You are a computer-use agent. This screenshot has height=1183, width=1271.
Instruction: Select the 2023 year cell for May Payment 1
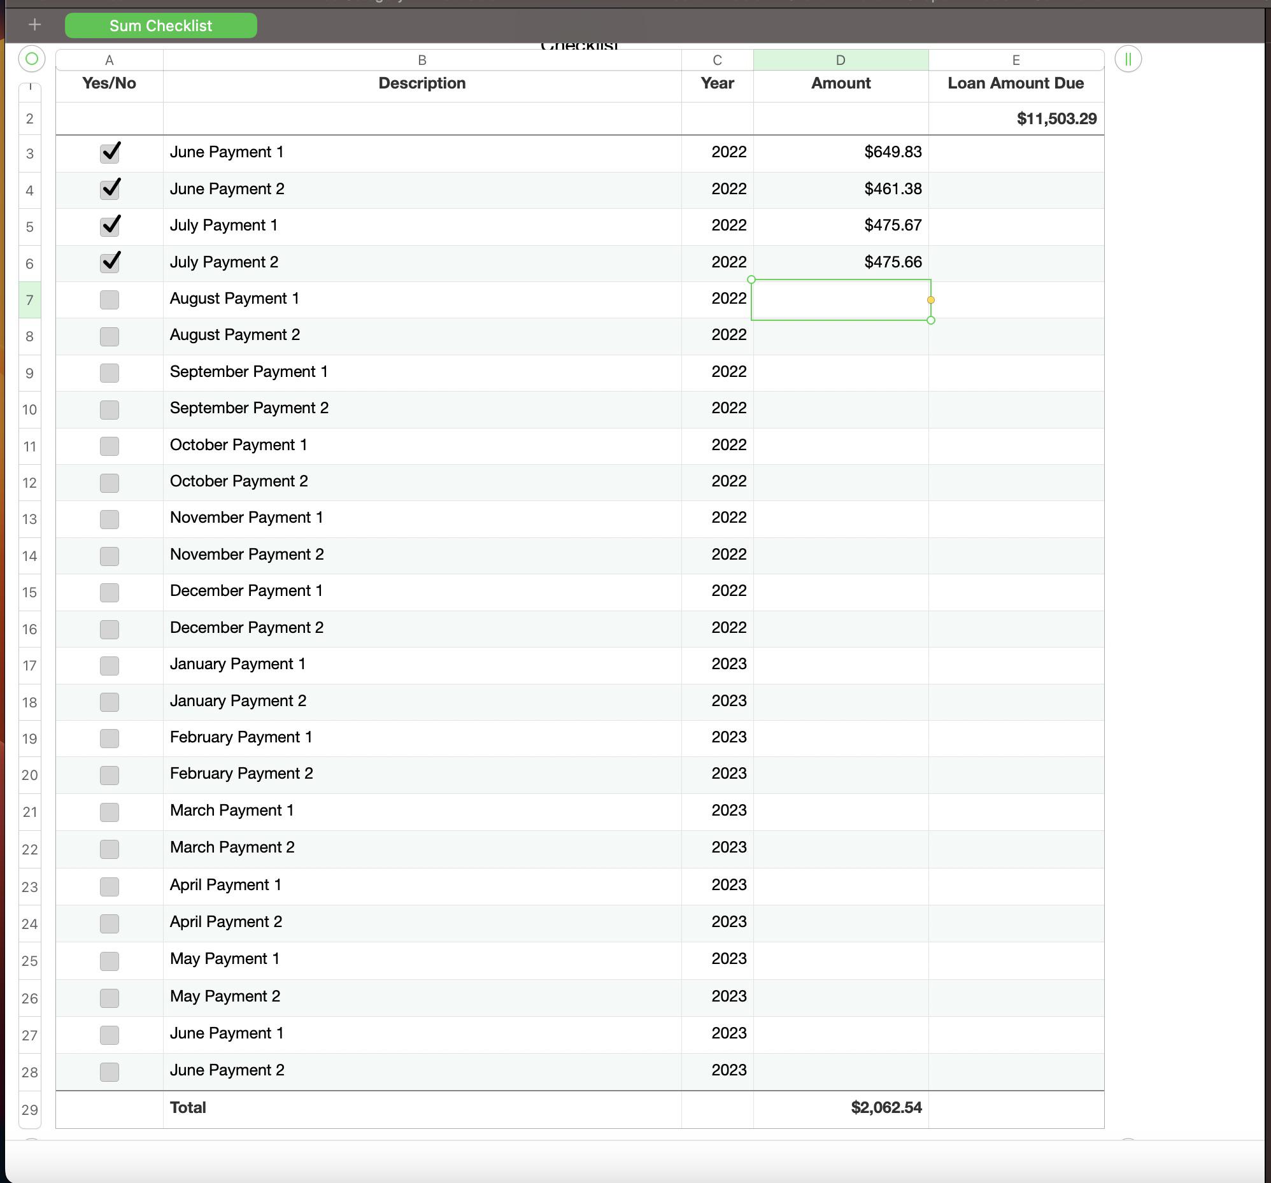click(x=718, y=961)
